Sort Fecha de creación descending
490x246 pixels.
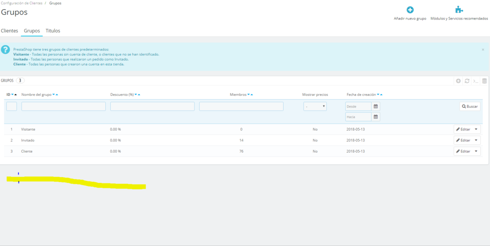(378, 94)
